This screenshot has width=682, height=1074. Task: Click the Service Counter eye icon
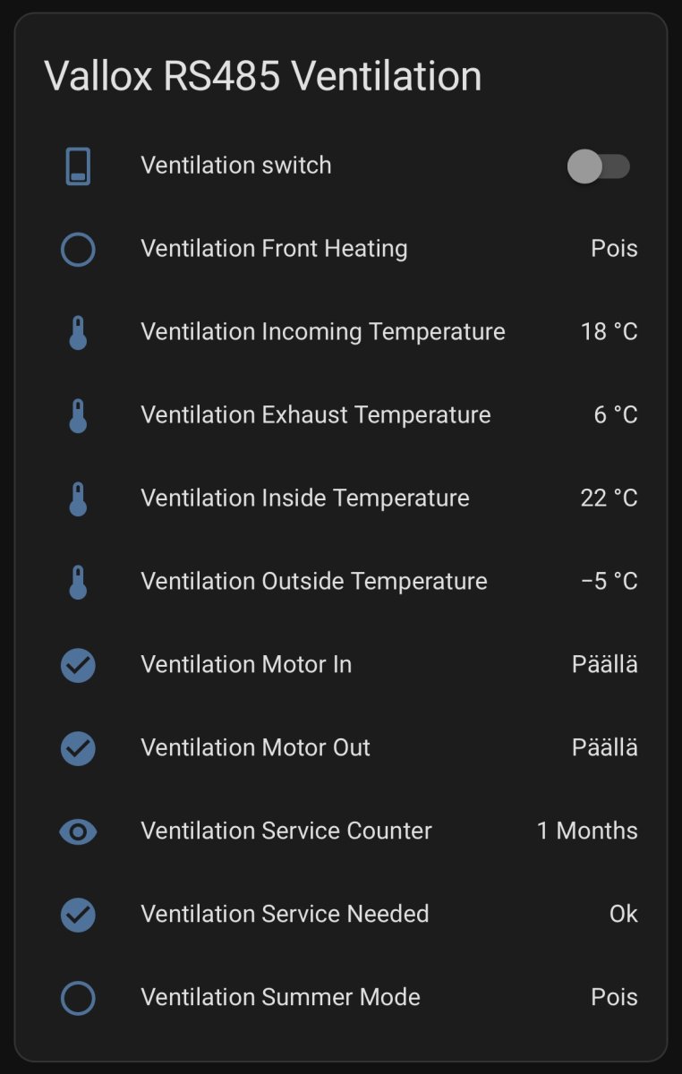tap(78, 831)
